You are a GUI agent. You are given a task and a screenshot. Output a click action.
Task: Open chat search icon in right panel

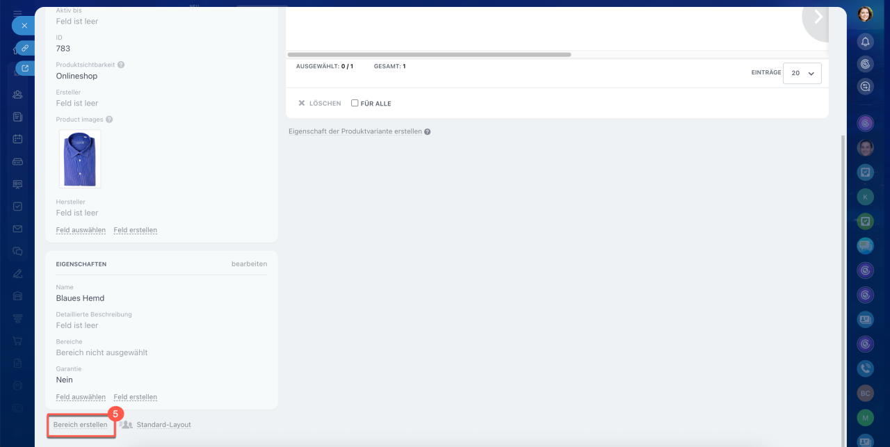(865, 87)
